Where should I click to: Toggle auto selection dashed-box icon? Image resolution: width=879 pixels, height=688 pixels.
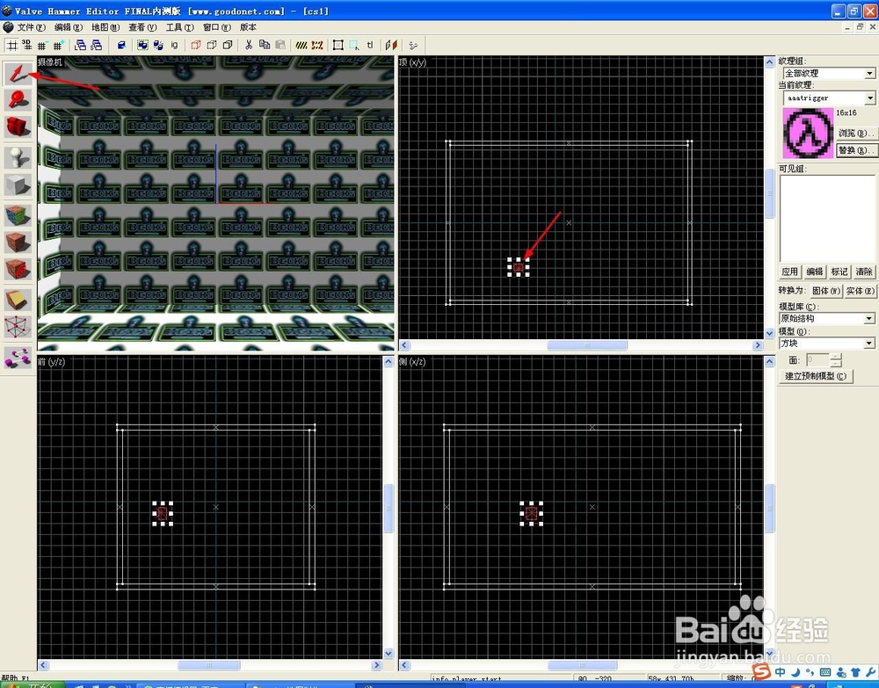[354, 46]
